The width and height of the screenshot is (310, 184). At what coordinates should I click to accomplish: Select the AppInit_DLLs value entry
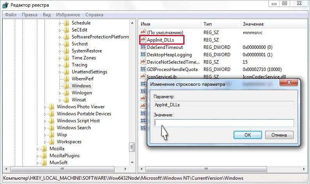click(160, 40)
